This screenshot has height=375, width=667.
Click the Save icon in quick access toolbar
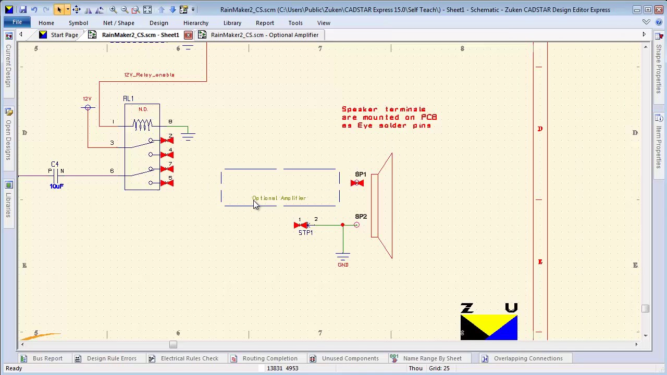pos(22,9)
